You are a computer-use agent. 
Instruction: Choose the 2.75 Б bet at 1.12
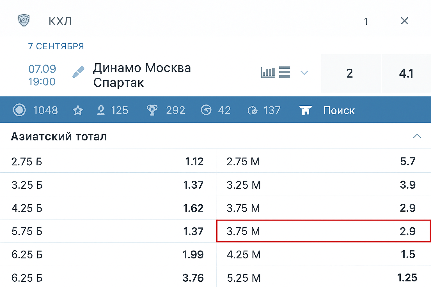tap(108, 161)
